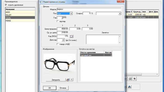Open the Пол dropdown
Screen dimensions: 164x92
71,14
